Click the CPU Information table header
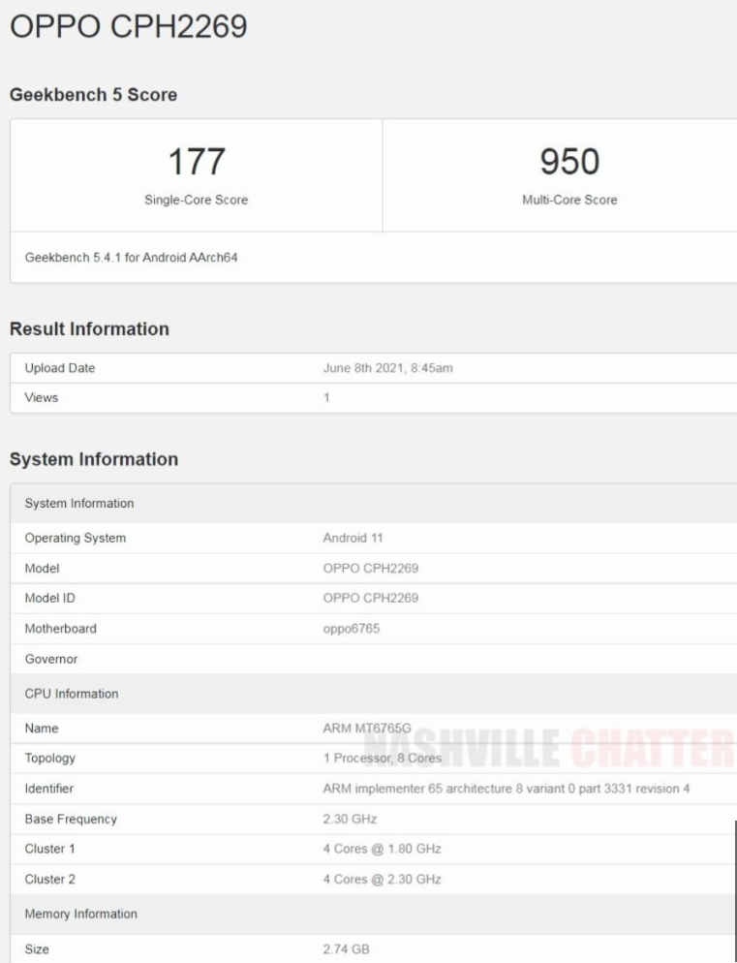737x963 pixels. coord(374,694)
